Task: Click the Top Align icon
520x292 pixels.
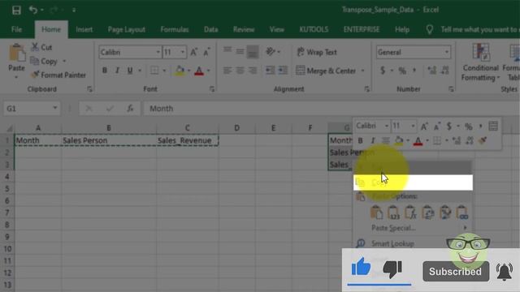Action: [227, 50]
